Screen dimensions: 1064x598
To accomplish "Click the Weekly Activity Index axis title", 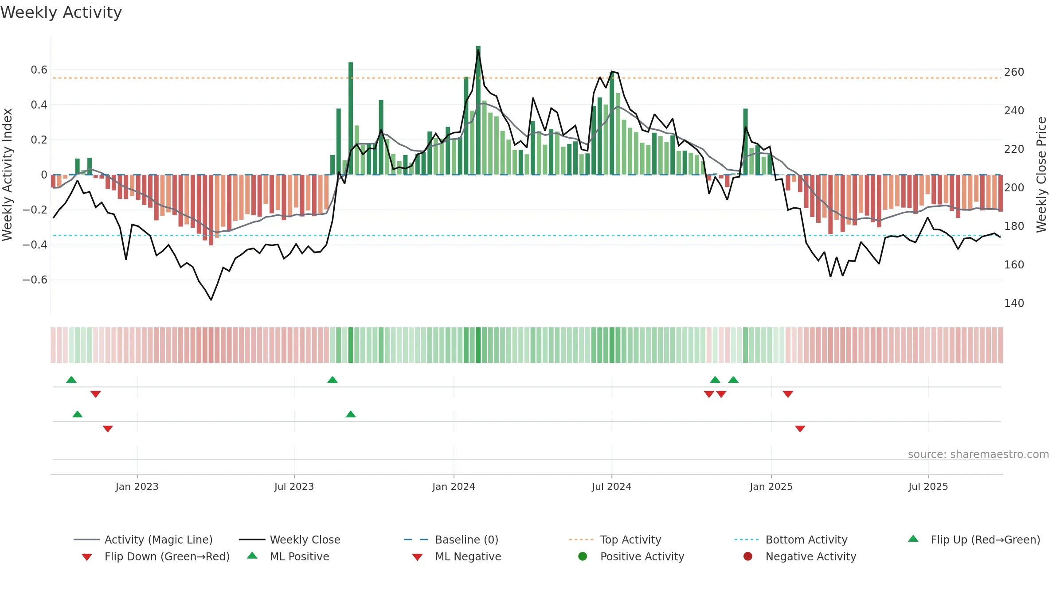I will 7,175.
